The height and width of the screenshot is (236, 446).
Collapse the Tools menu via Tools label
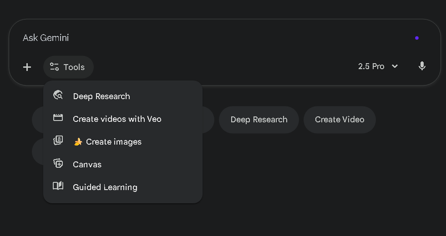[74, 67]
